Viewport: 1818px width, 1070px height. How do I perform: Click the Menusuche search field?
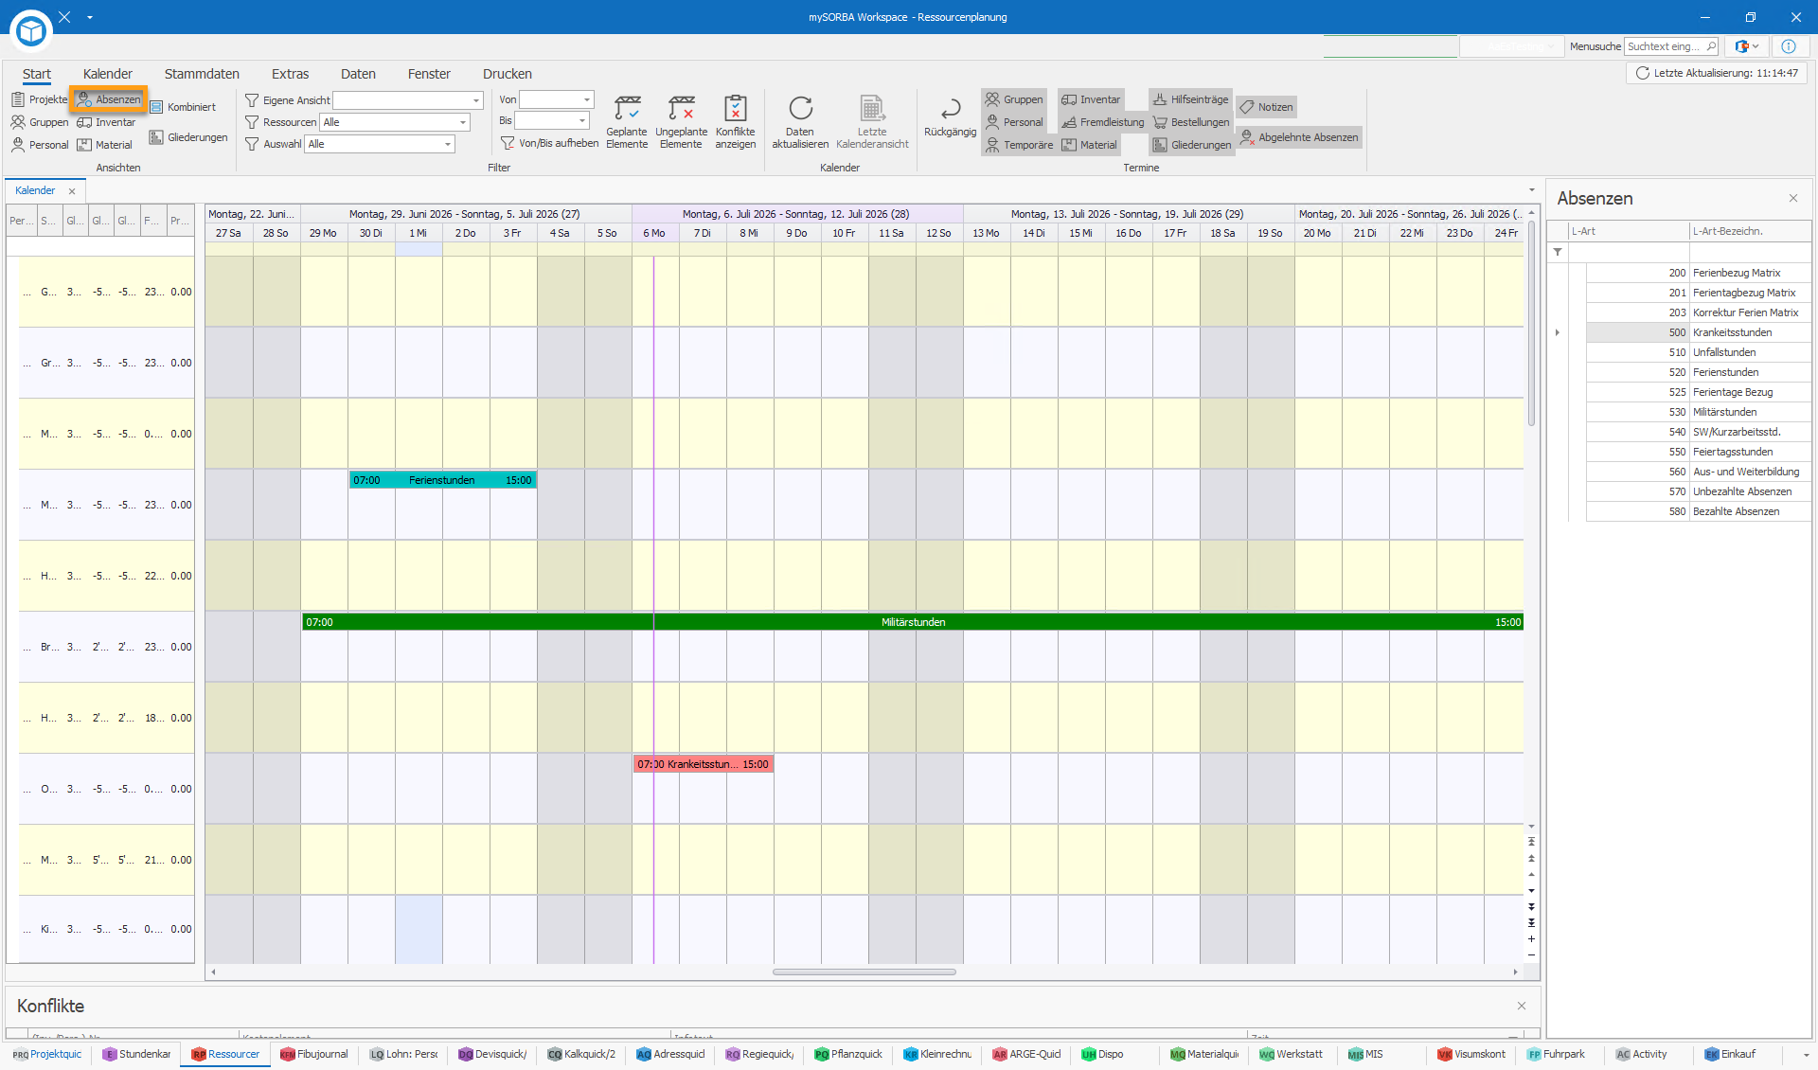click(1671, 46)
